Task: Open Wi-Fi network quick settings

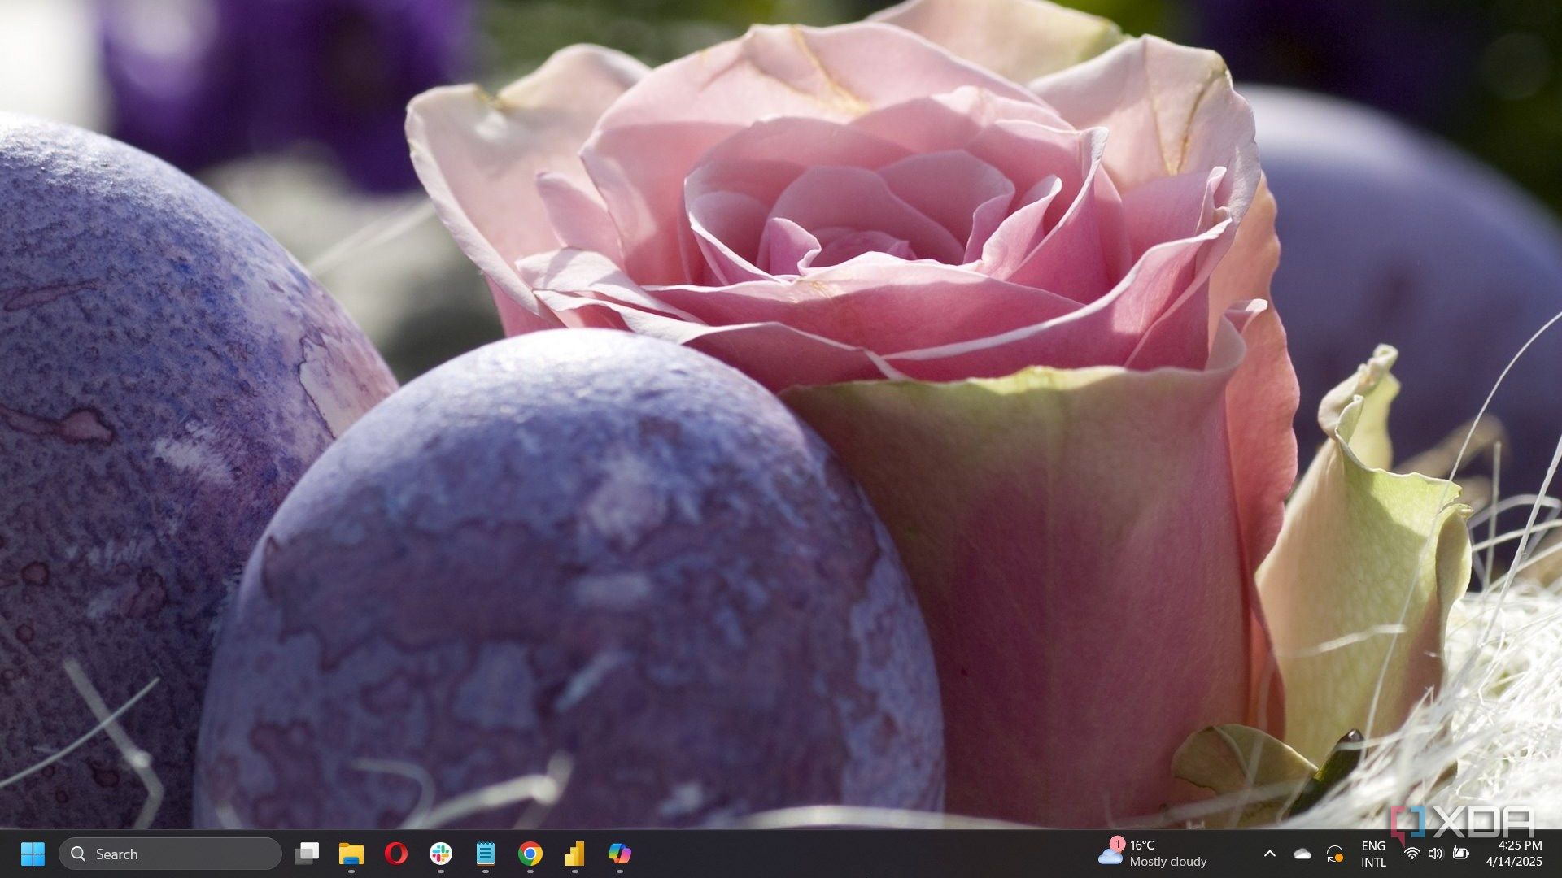Action: pos(1412,854)
